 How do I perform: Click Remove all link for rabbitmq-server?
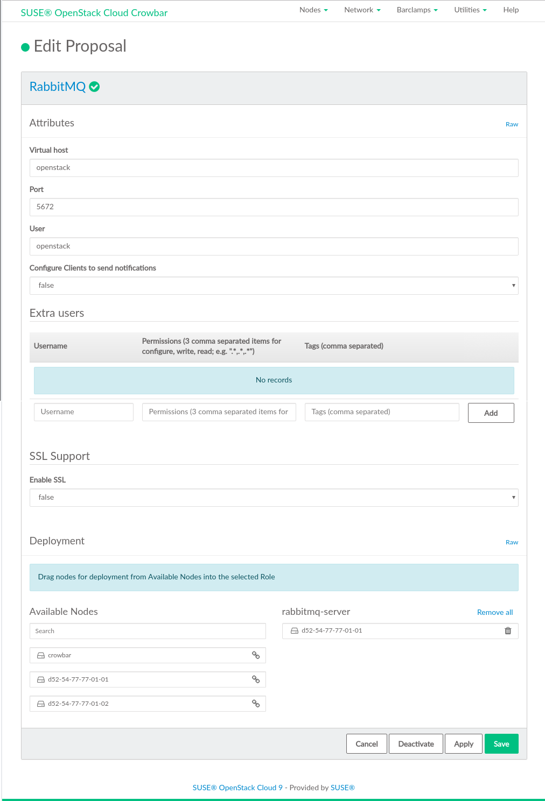point(494,612)
